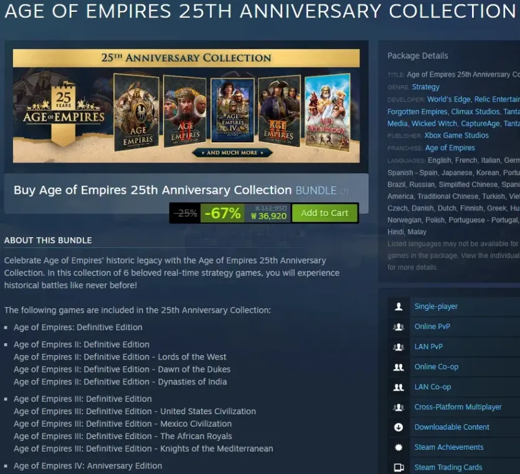Click the Online Co-op icon
Viewport: 520px width, 474px height.
(x=399, y=367)
